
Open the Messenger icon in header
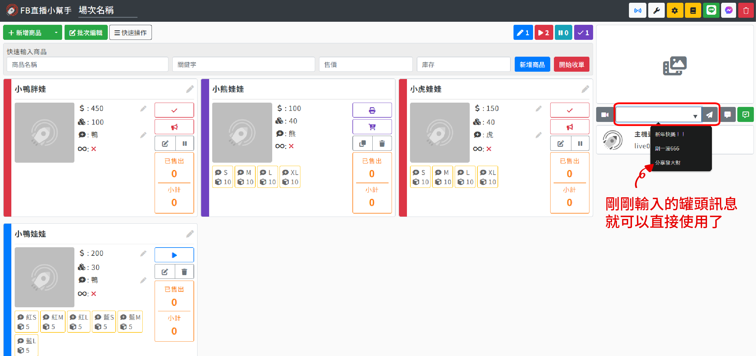(x=728, y=11)
